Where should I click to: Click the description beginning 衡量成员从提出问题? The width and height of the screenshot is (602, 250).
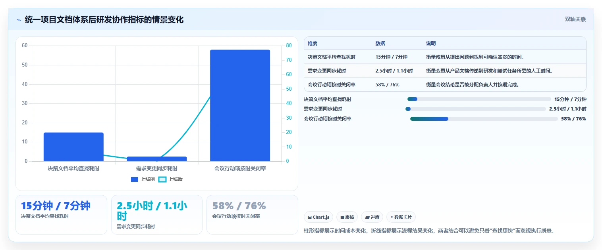coord(475,57)
